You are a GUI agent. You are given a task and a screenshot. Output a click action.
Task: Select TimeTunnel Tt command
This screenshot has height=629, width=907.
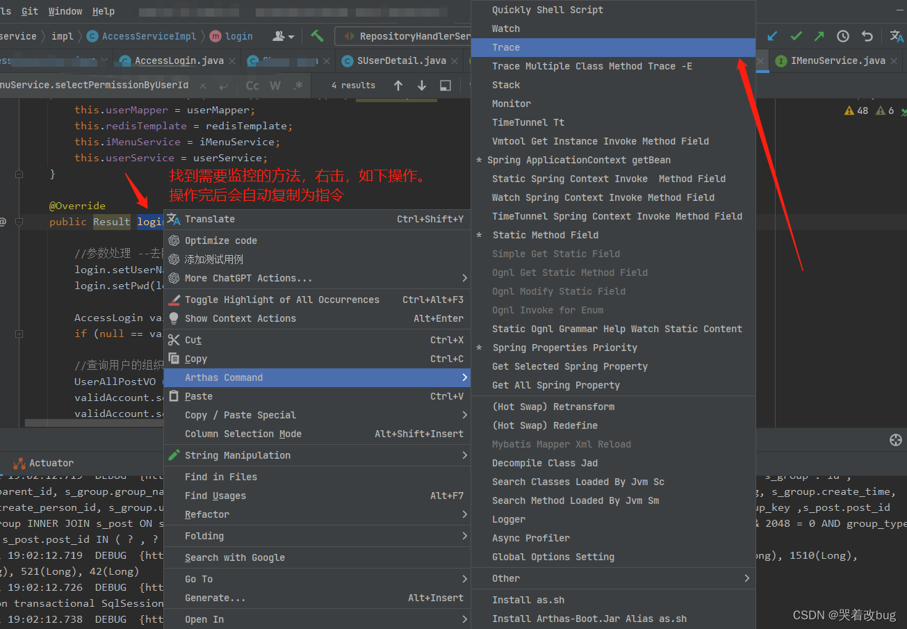point(613,122)
